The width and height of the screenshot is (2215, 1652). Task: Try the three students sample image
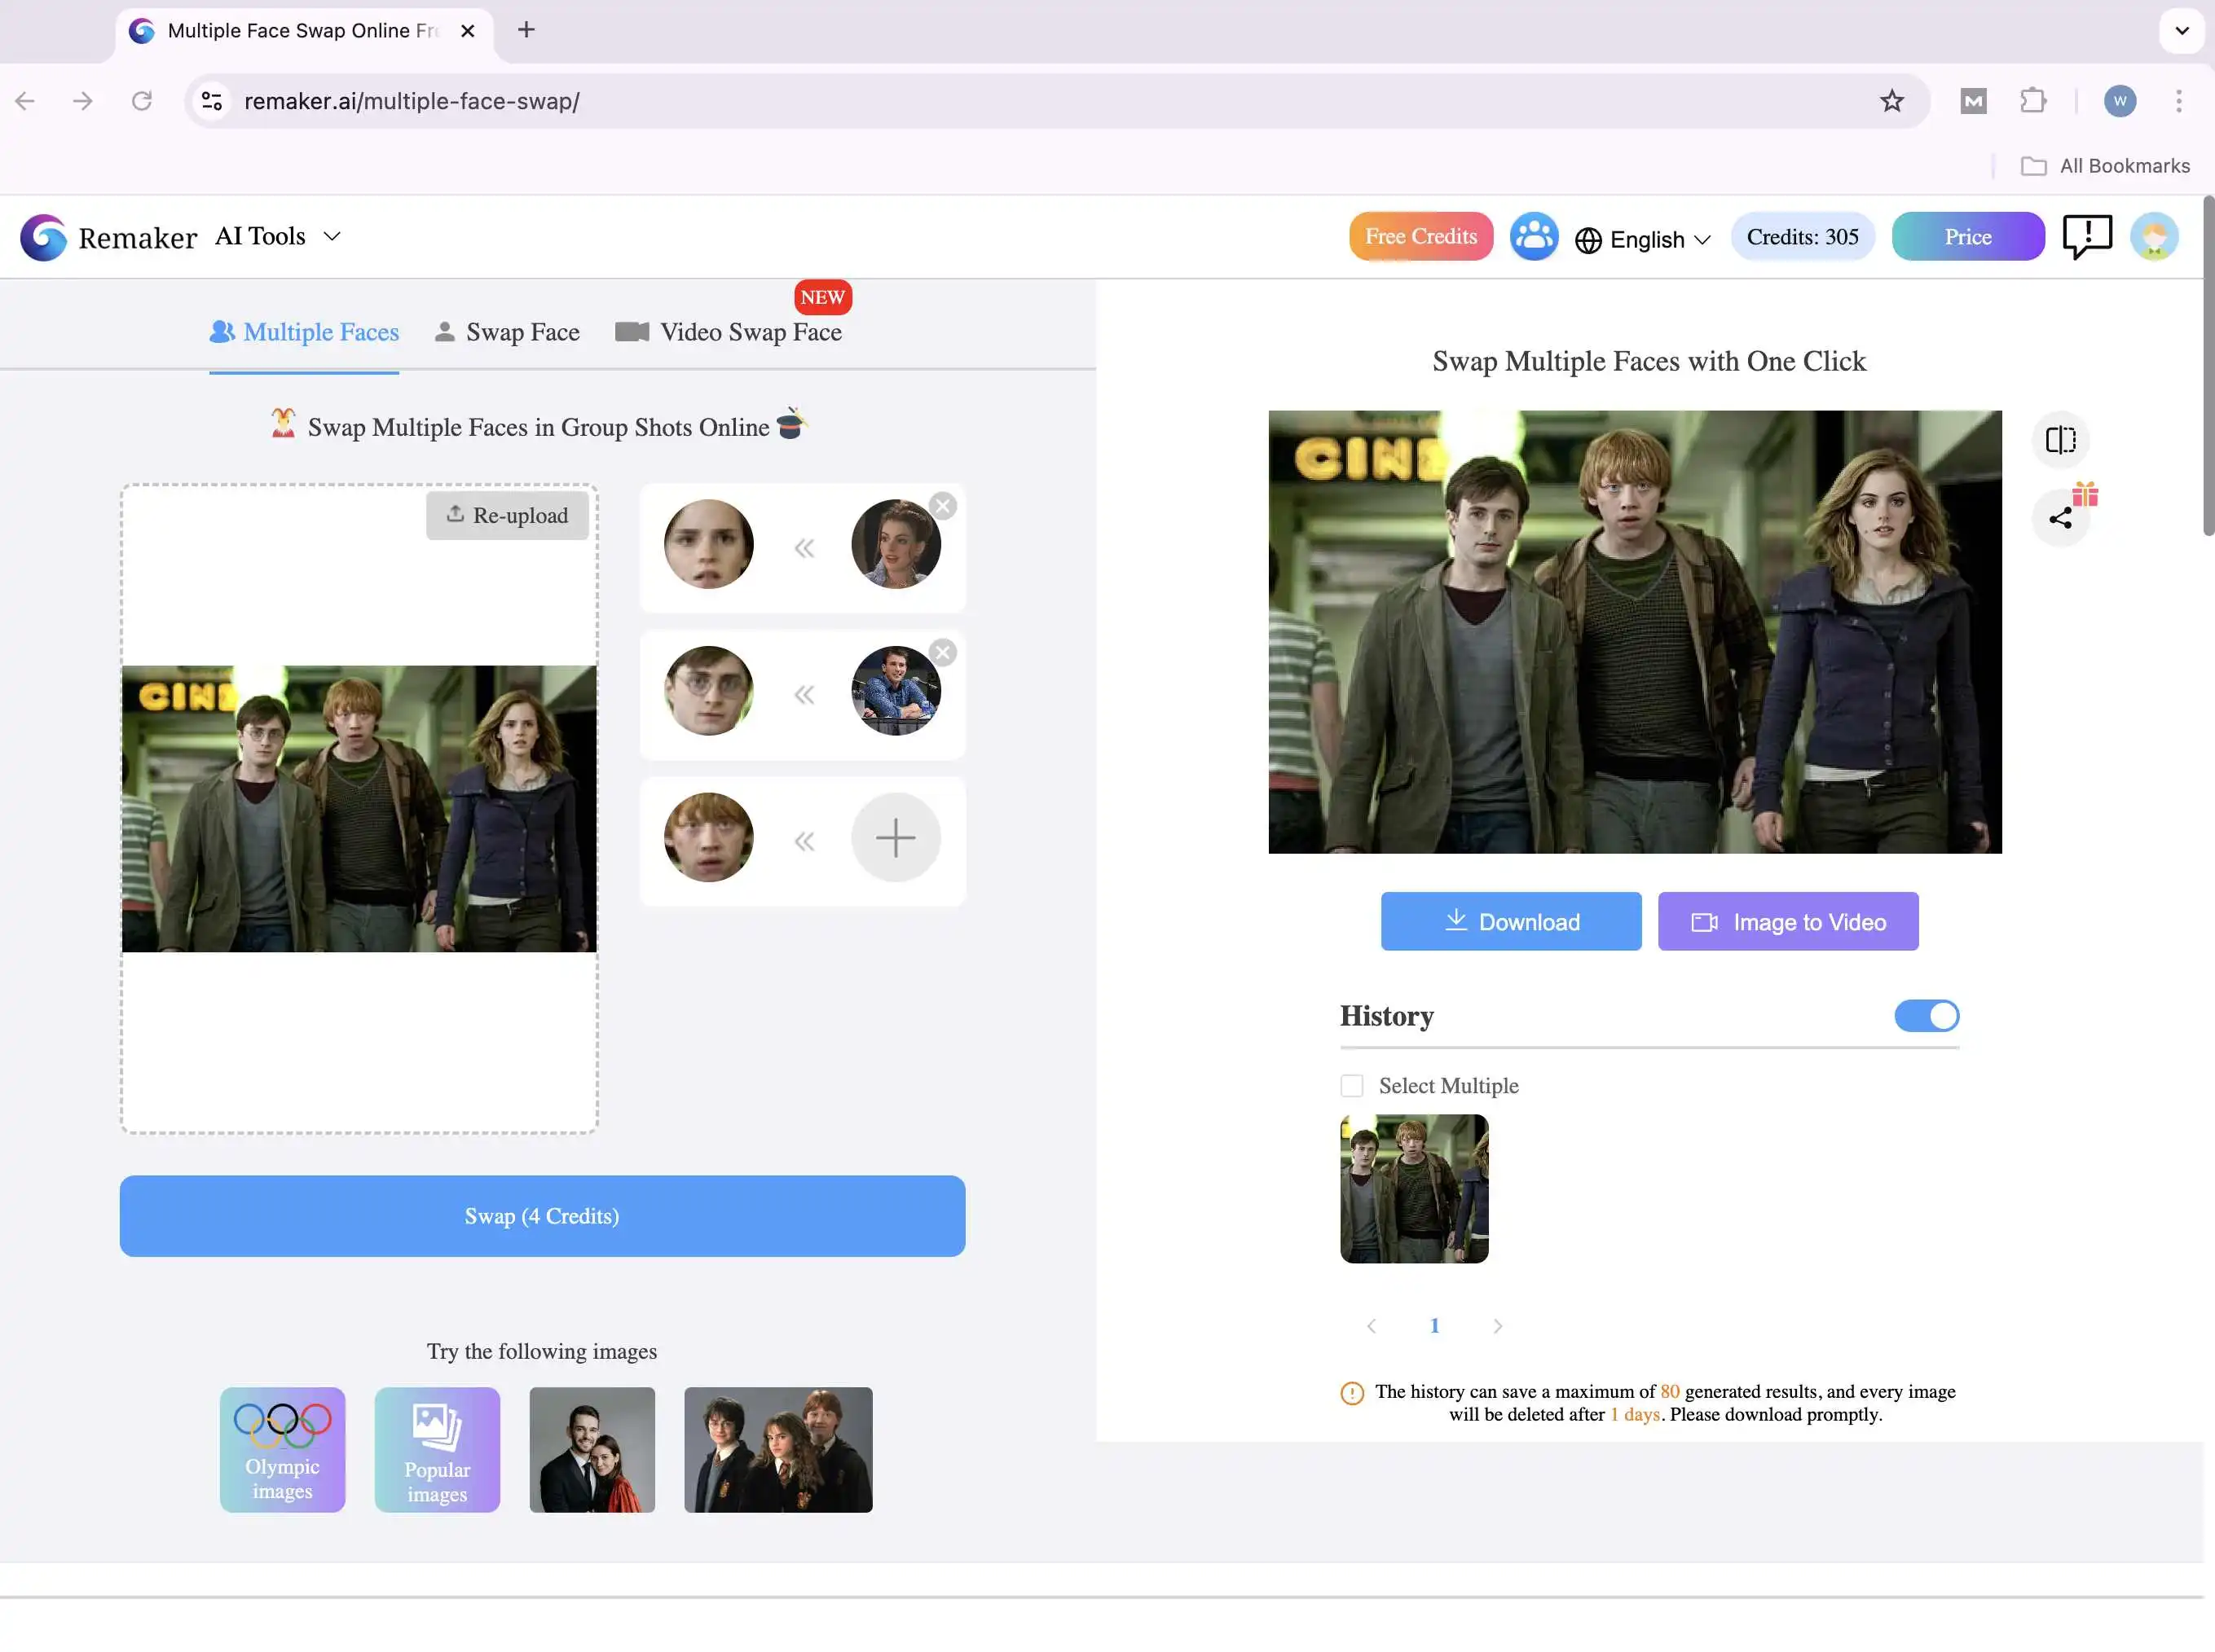[778, 1450]
